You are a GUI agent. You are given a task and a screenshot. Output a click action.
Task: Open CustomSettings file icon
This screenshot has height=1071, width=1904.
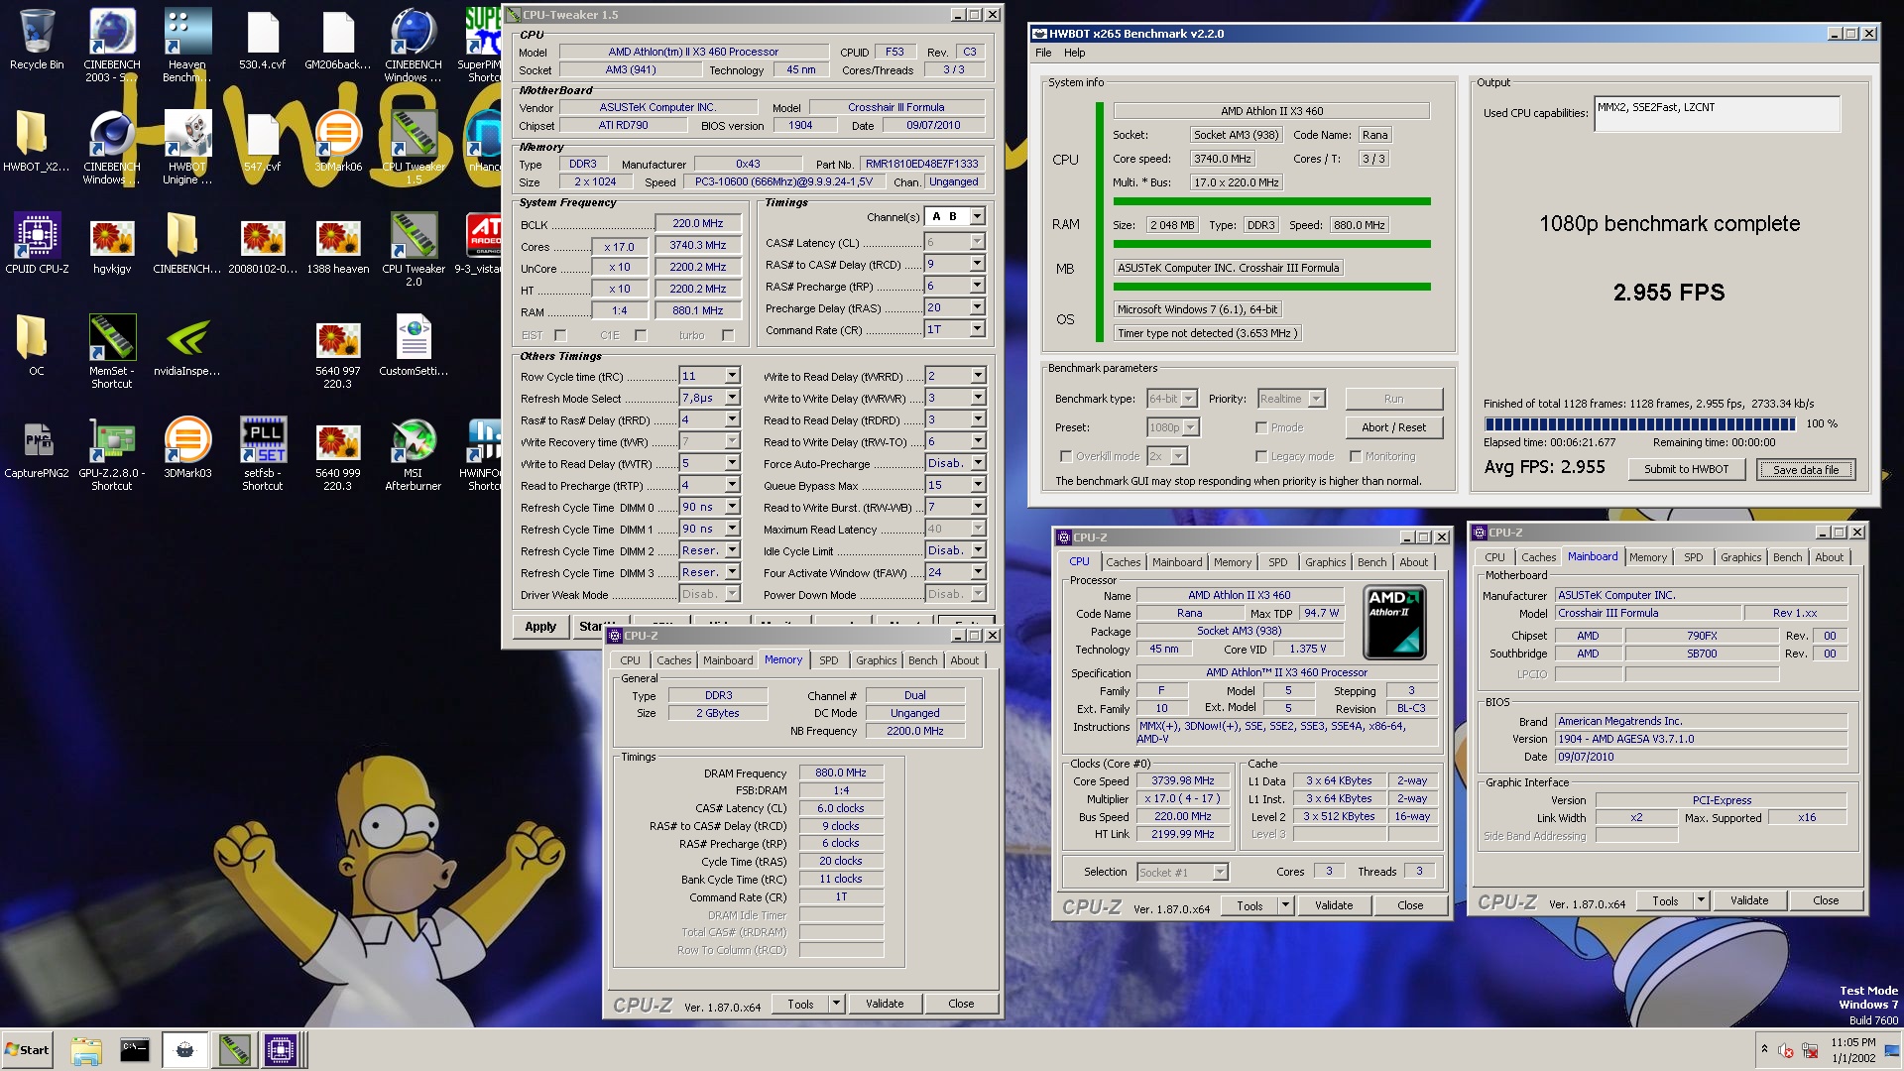pos(414,345)
